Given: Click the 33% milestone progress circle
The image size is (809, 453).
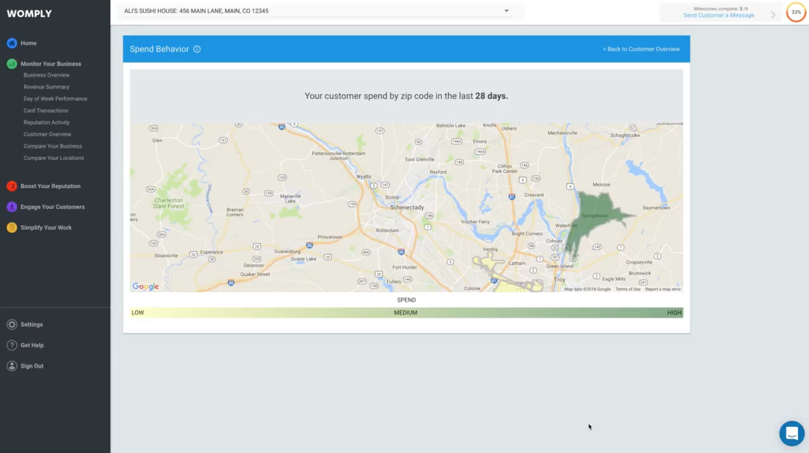Looking at the screenshot, I should point(796,12).
